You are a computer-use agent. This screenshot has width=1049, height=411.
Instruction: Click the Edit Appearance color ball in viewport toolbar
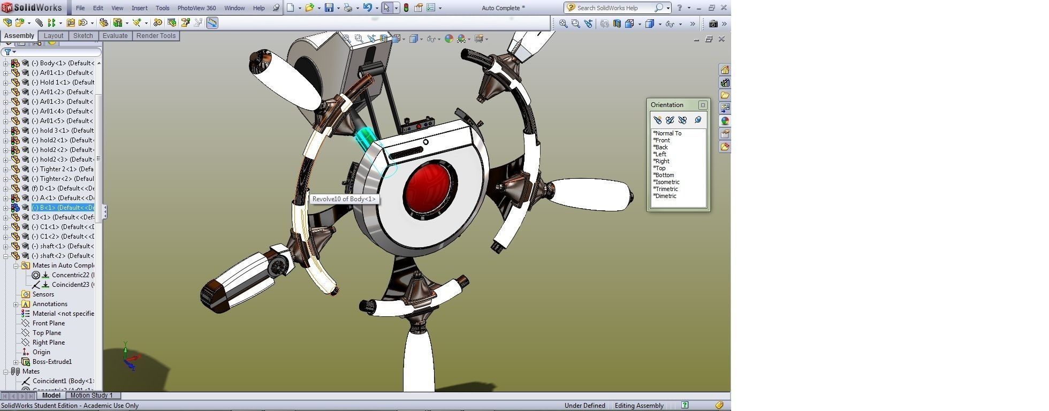[x=449, y=39]
